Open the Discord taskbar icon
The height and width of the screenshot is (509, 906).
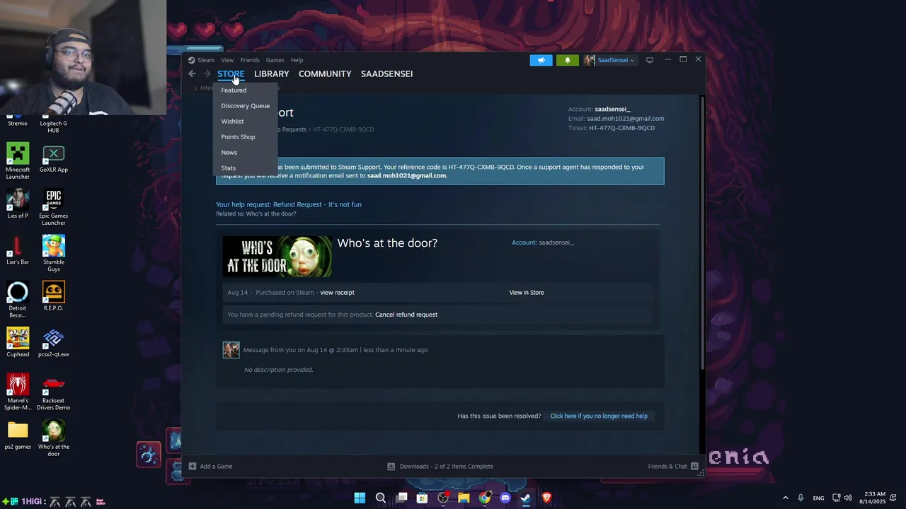point(505,498)
